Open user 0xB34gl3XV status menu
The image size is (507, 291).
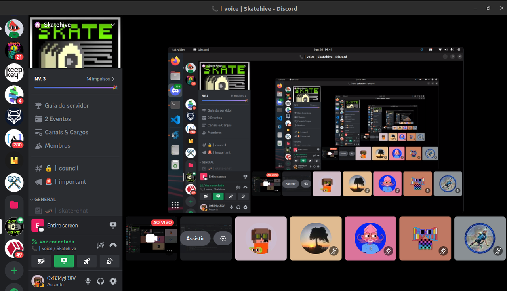click(x=55, y=281)
